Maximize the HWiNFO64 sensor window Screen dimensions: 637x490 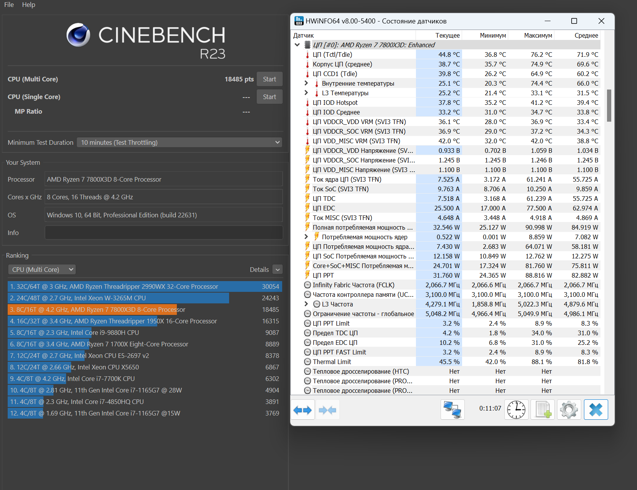tap(574, 21)
